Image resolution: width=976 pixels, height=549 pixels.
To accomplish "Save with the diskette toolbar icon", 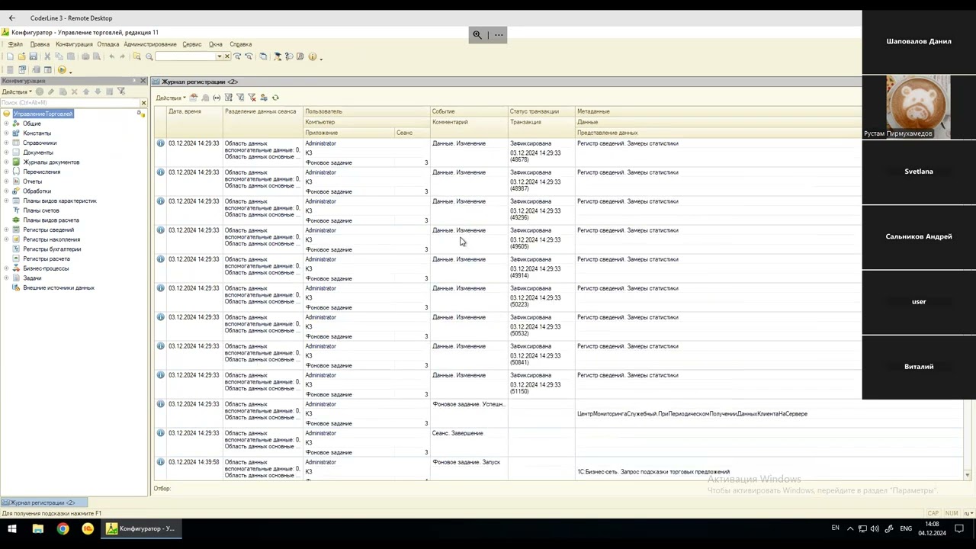I will pos(34,56).
